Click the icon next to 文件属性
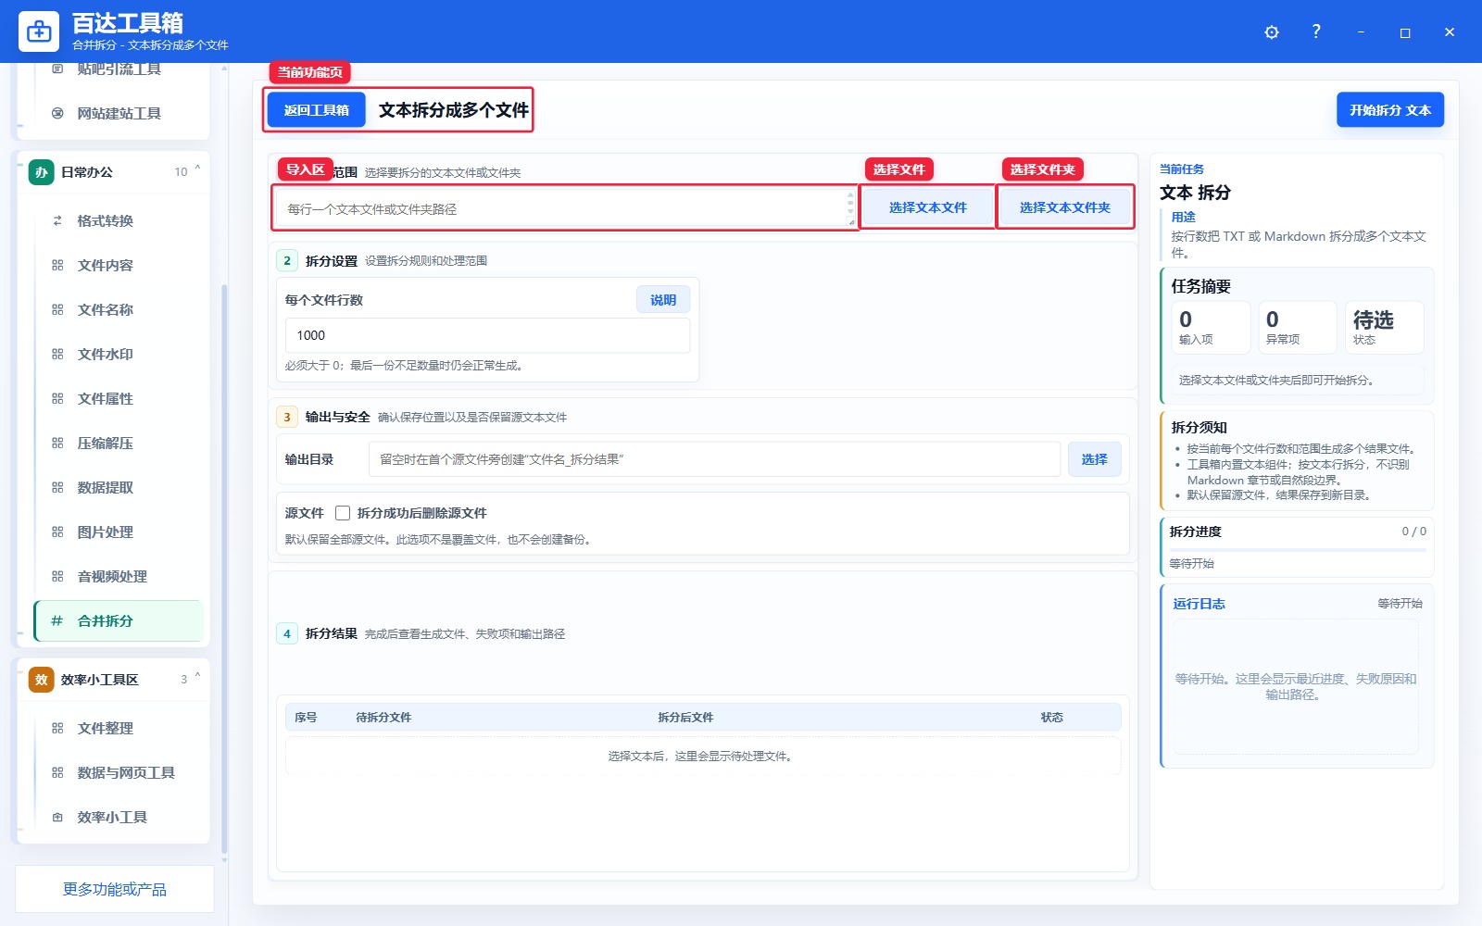 coord(57,398)
